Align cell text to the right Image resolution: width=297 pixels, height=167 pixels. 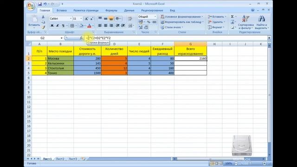(x=111, y=26)
